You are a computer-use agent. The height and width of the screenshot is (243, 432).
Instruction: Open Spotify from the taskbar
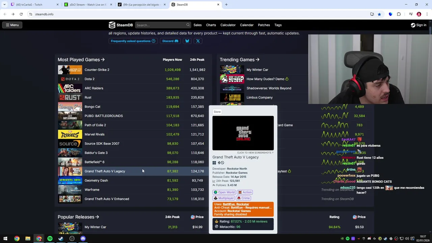coord(50,239)
